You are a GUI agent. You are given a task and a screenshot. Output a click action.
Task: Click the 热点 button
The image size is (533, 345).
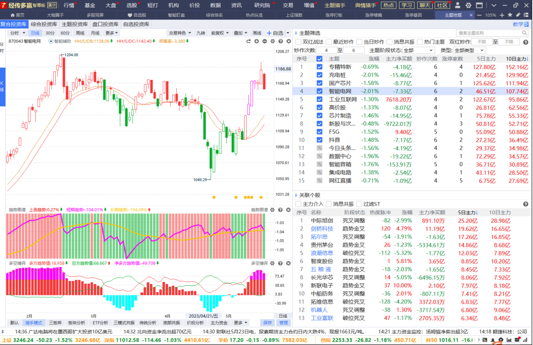(389, 5)
